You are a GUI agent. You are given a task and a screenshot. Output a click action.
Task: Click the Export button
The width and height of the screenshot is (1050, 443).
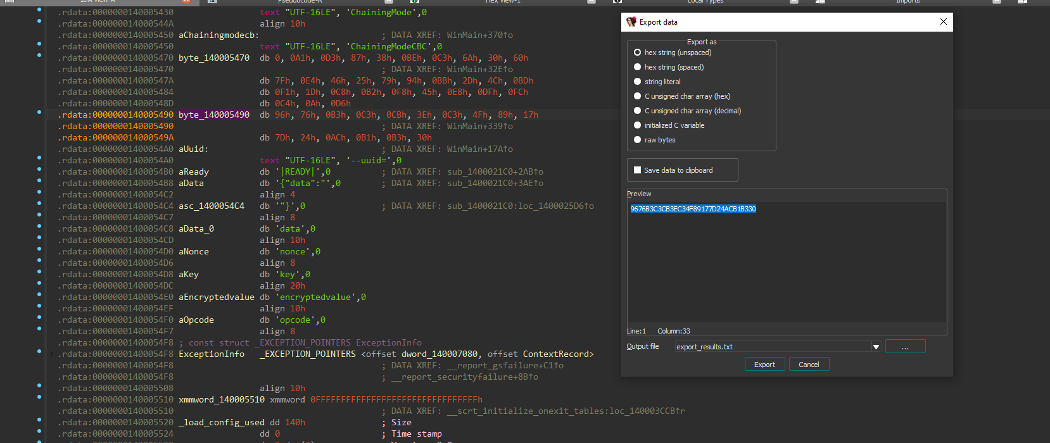coord(764,365)
